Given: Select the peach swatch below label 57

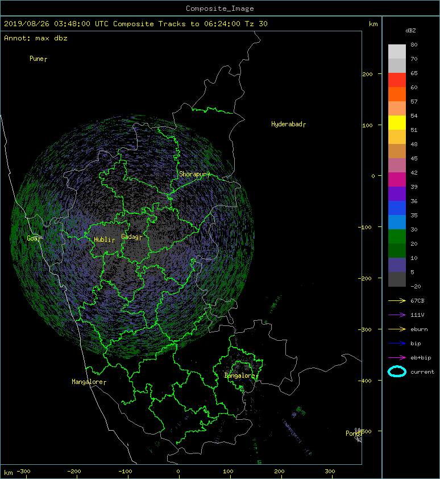Looking at the screenshot, I should click(397, 108).
